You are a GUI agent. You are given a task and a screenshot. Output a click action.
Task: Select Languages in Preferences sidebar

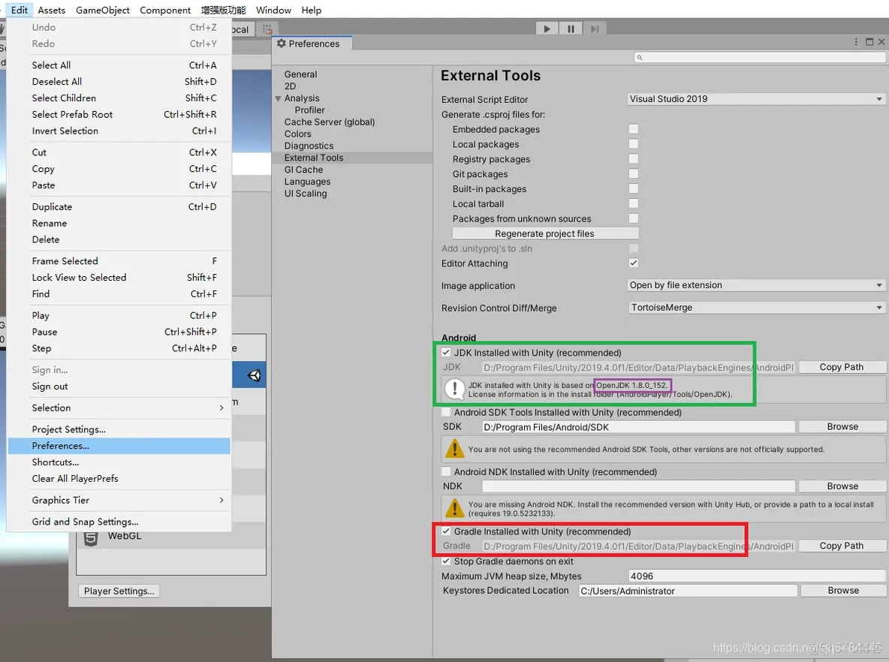click(307, 182)
